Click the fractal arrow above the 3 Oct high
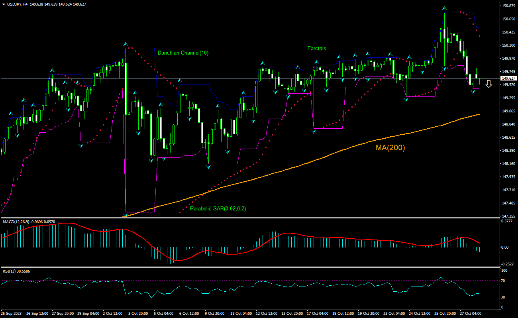The height and width of the screenshot is (318, 518). pyautogui.click(x=125, y=43)
